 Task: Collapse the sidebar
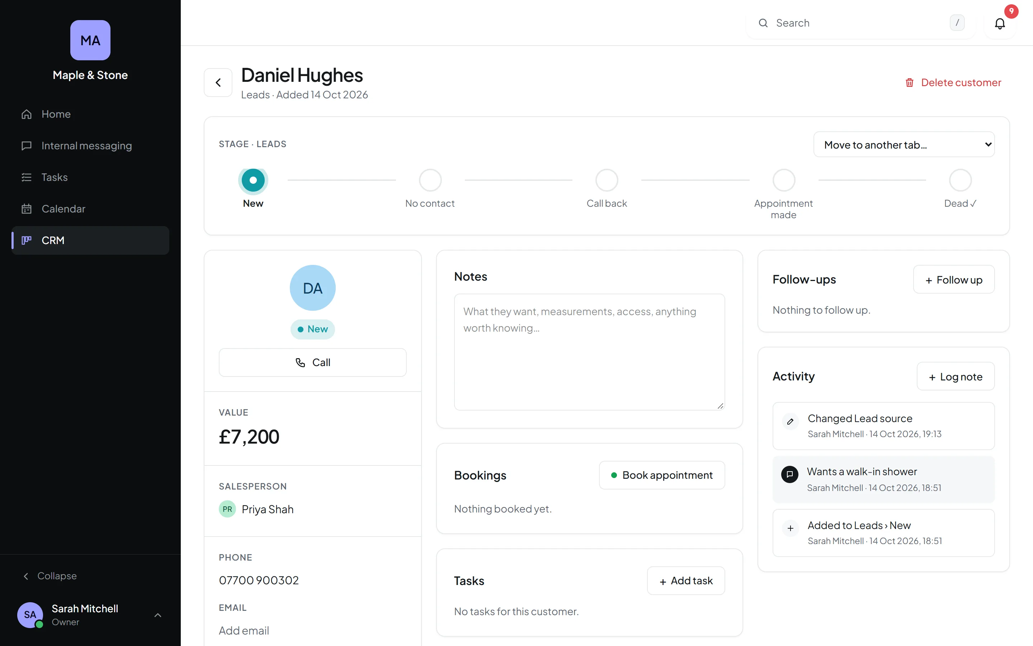pos(50,576)
